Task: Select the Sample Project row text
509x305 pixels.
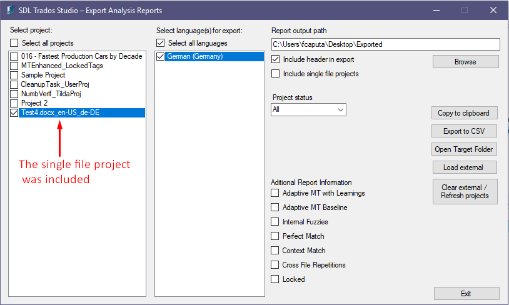Action: click(43, 75)
